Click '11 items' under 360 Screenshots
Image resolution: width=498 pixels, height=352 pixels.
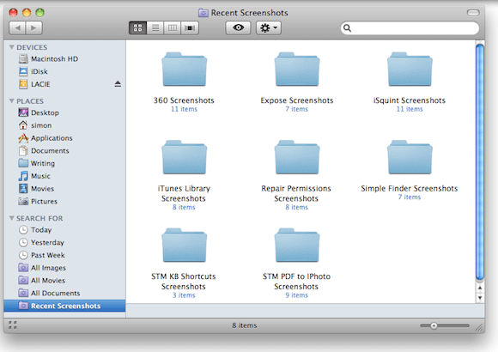[x=185, y=109]
